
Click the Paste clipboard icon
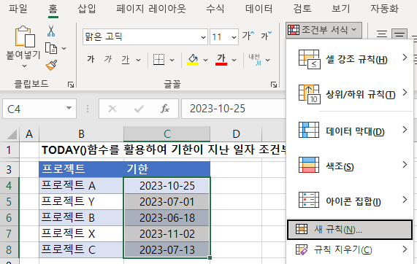tap(25, 36)
